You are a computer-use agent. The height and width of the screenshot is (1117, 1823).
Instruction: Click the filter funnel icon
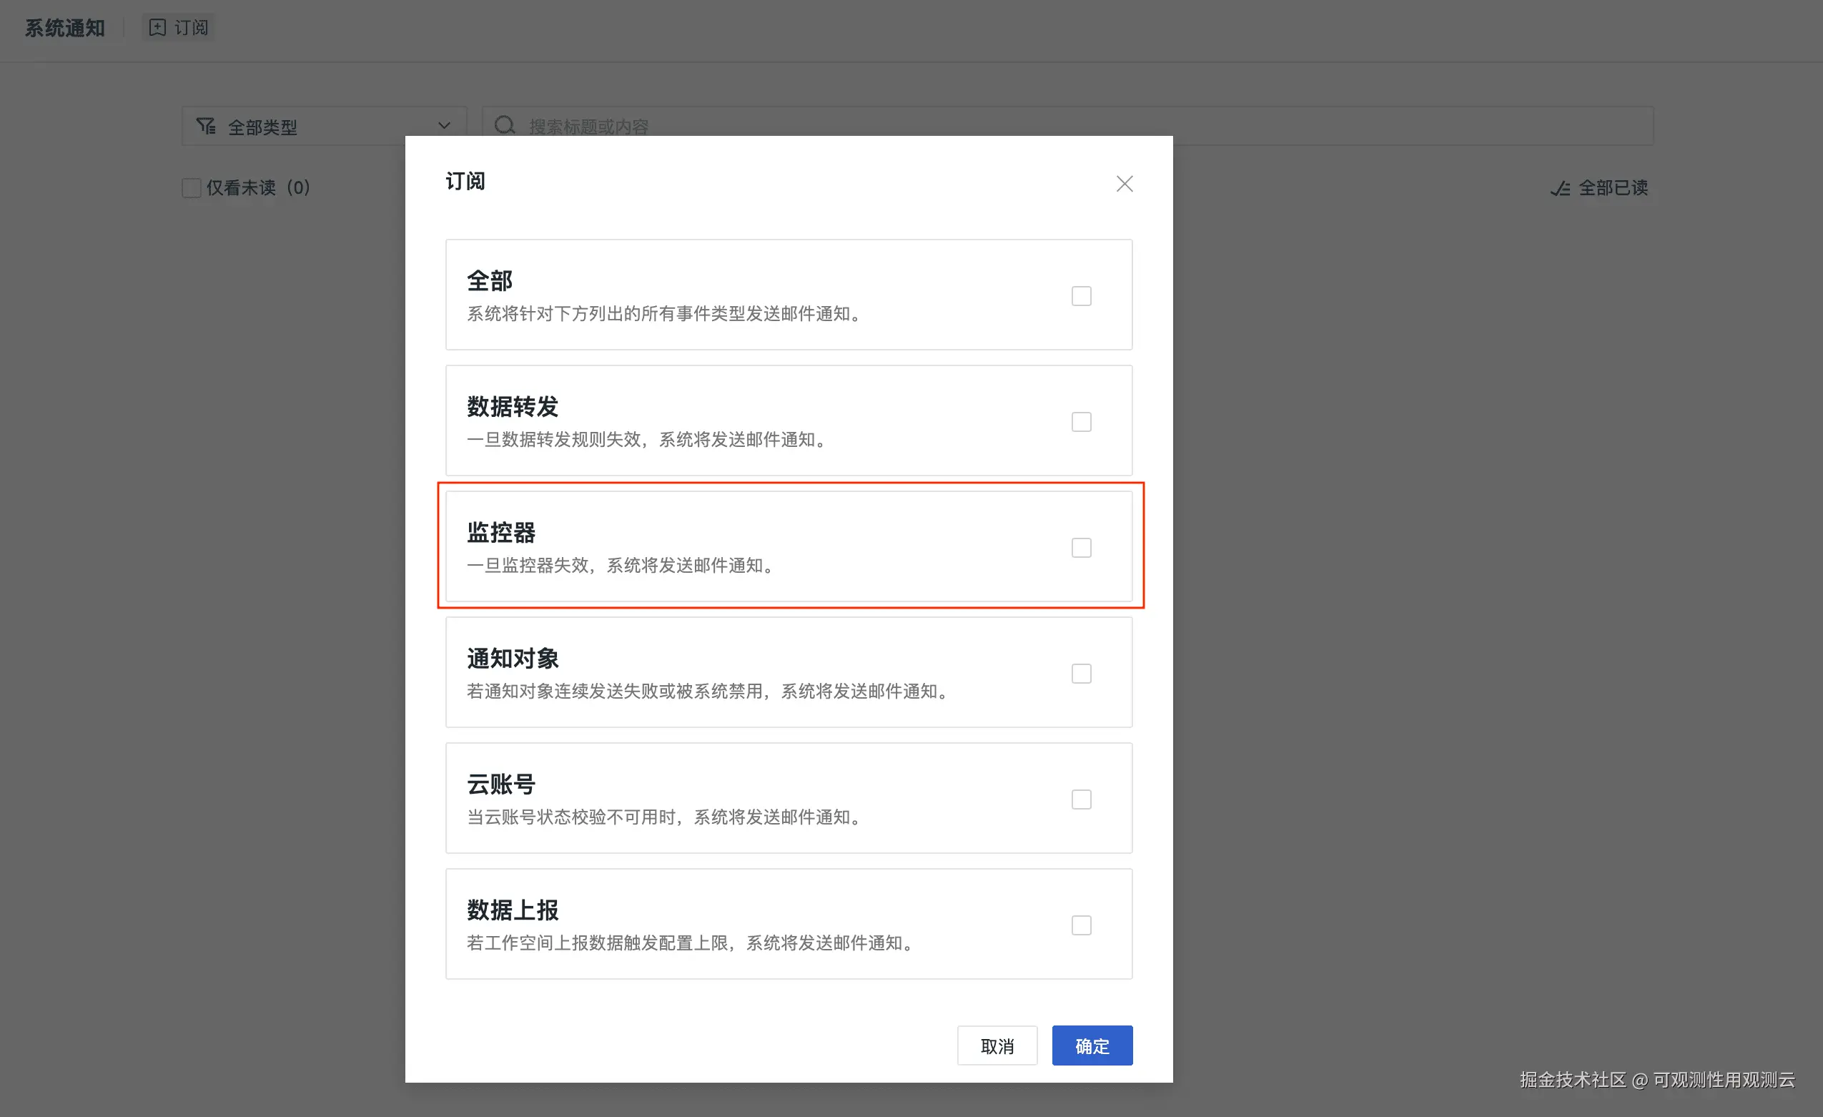[206, 126]
